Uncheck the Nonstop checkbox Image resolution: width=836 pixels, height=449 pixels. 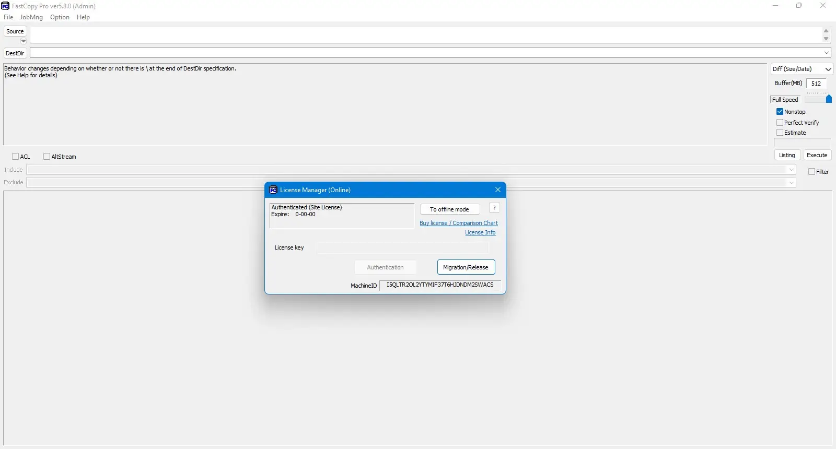coord(780,112)
